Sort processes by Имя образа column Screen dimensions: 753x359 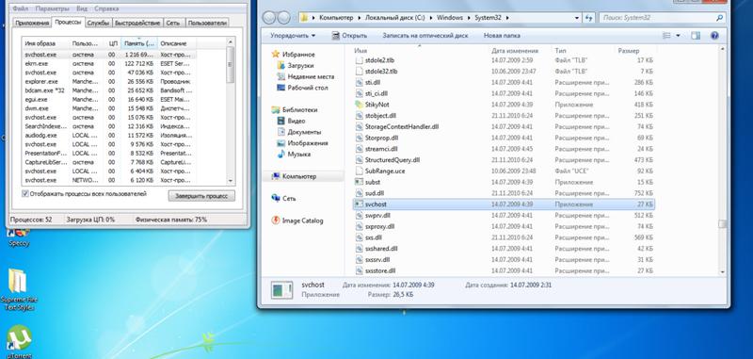coord(45,43)
